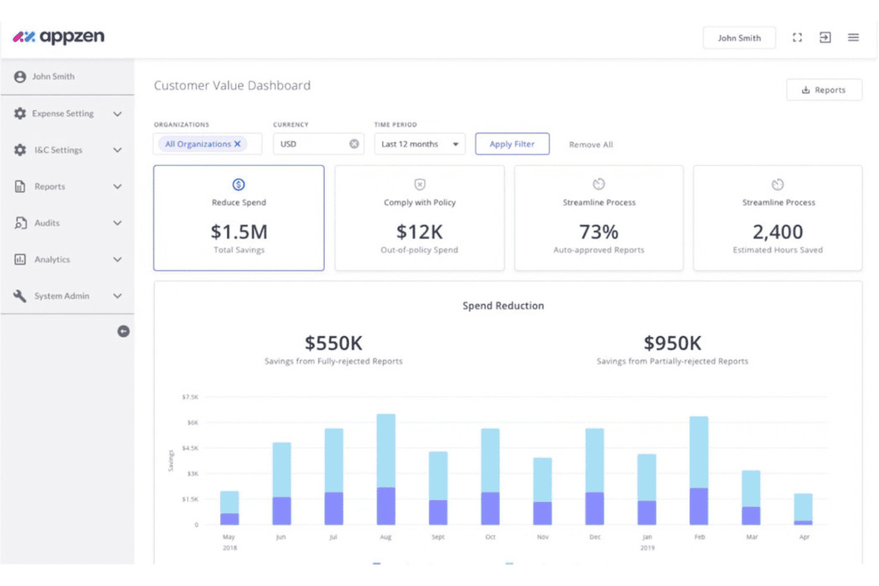Viewport: 879px width, 586px height.
Task: Click the John Smith profile avatar icon
Action: pos(20,77)
